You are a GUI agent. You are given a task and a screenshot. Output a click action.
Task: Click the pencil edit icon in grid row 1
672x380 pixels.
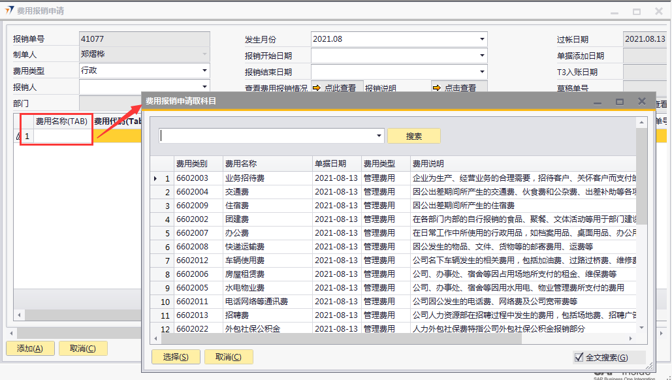tap(18, 136)
